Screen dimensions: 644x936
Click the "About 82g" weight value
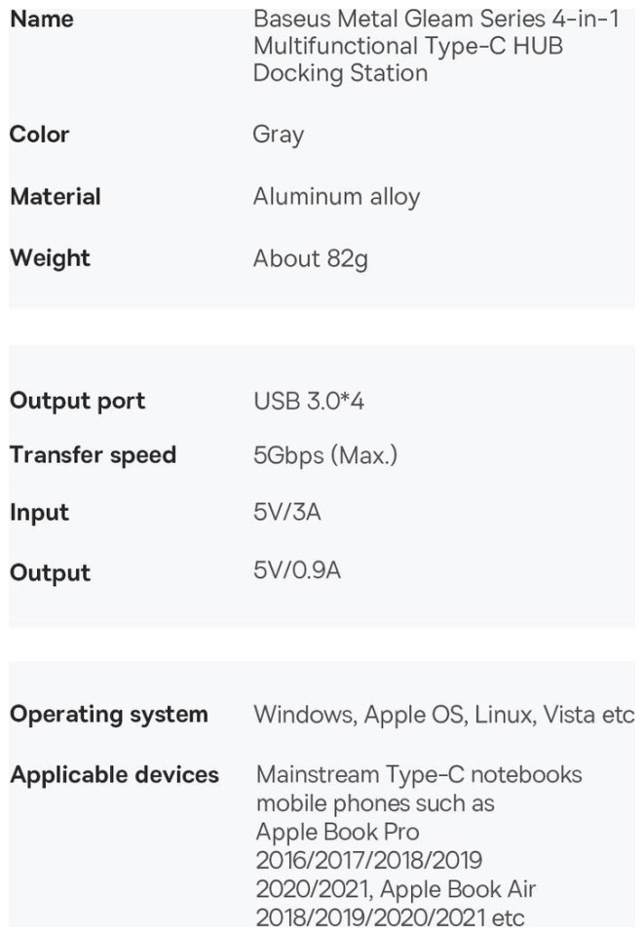pyautogui.click(x=310, y=258)
